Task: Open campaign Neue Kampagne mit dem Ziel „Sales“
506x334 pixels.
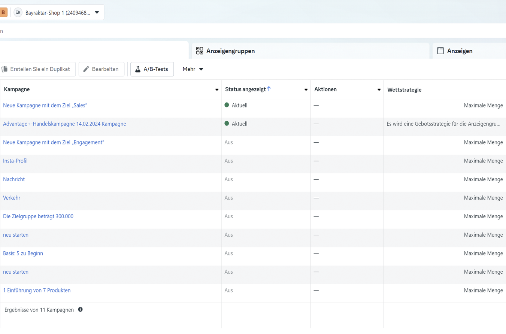Action: tap(45, 106)
